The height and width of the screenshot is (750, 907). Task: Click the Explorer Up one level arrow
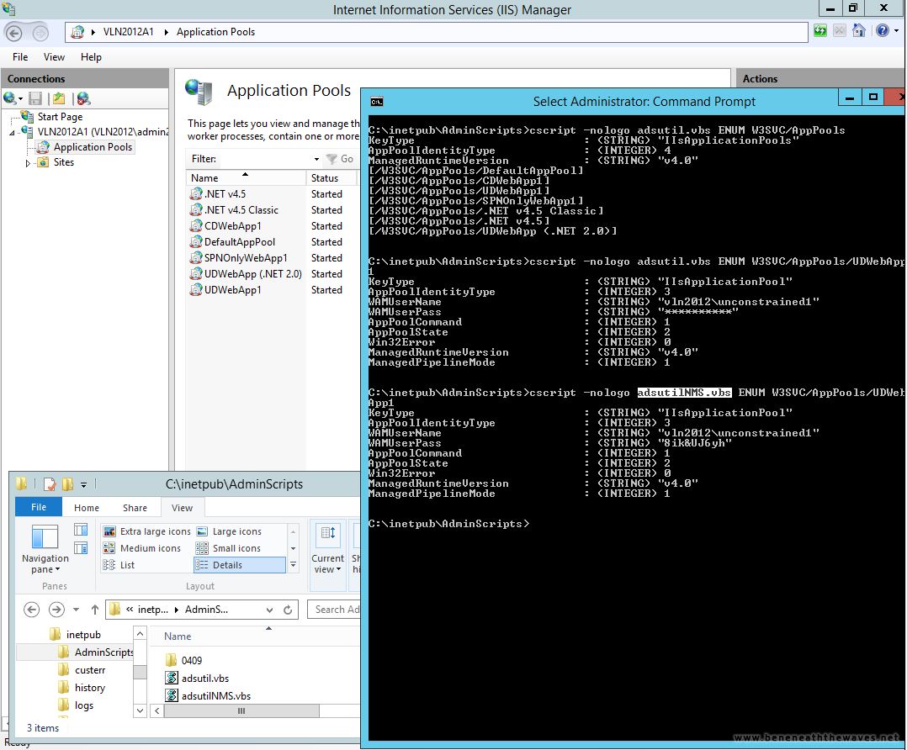coord(95,610)
